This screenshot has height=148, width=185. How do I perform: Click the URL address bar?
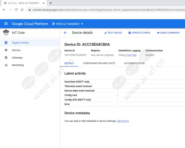point(106,10)
